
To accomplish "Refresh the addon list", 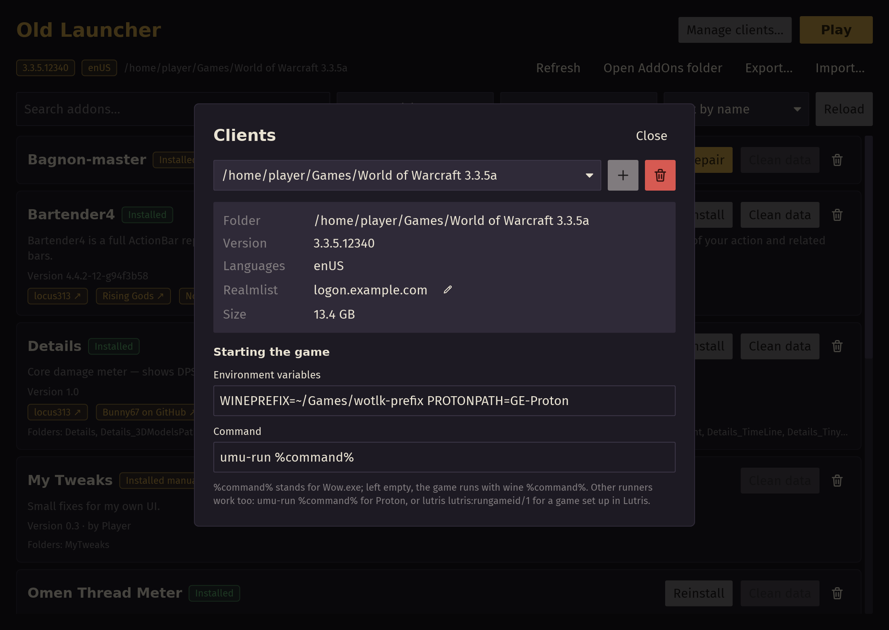I will pyautogui.click(x=558, y=68).
